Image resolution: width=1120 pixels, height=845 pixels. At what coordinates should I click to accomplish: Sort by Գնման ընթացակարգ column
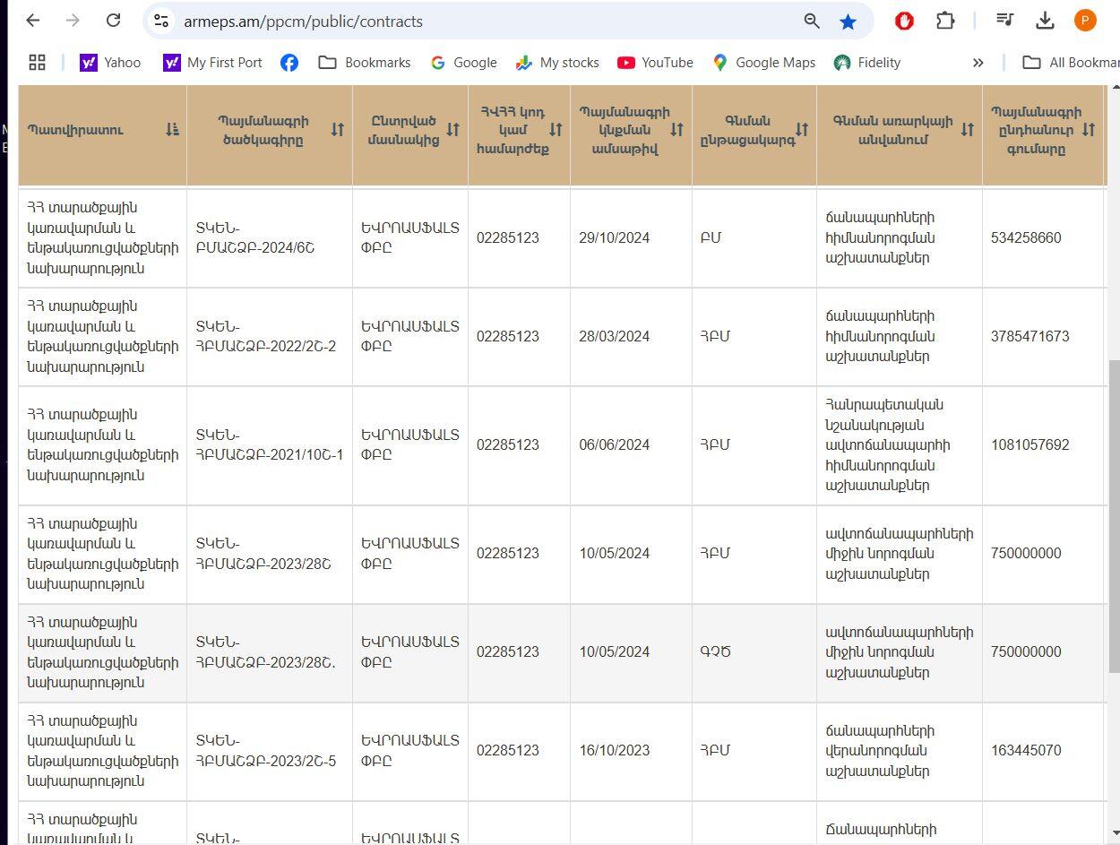point(801,130)
